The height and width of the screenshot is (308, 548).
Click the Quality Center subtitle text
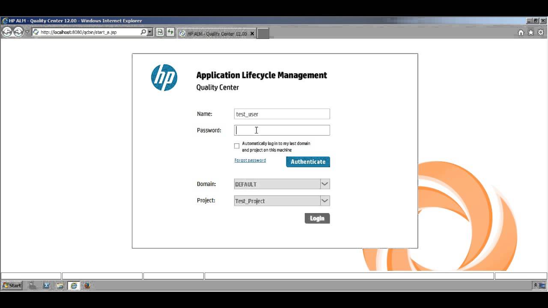217,87
